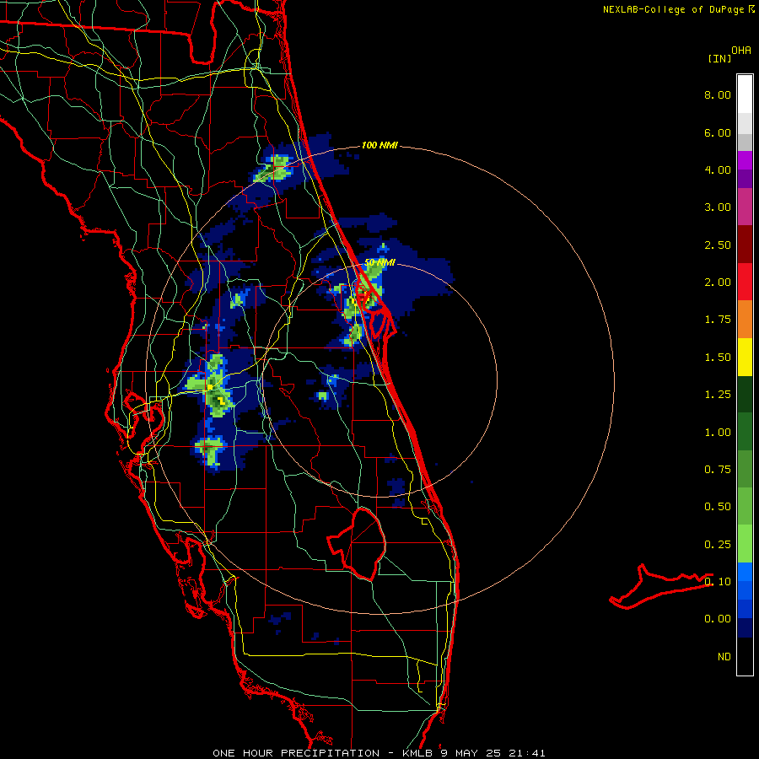Pick the bright red swatch beside 2.00
Screen dimensions: 759x759
tap(745, 282)
